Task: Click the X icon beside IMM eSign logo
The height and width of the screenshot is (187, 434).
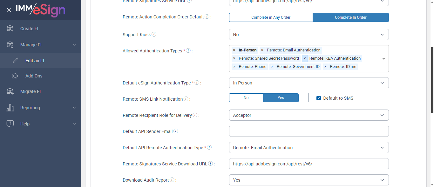Action: point(9,10)
